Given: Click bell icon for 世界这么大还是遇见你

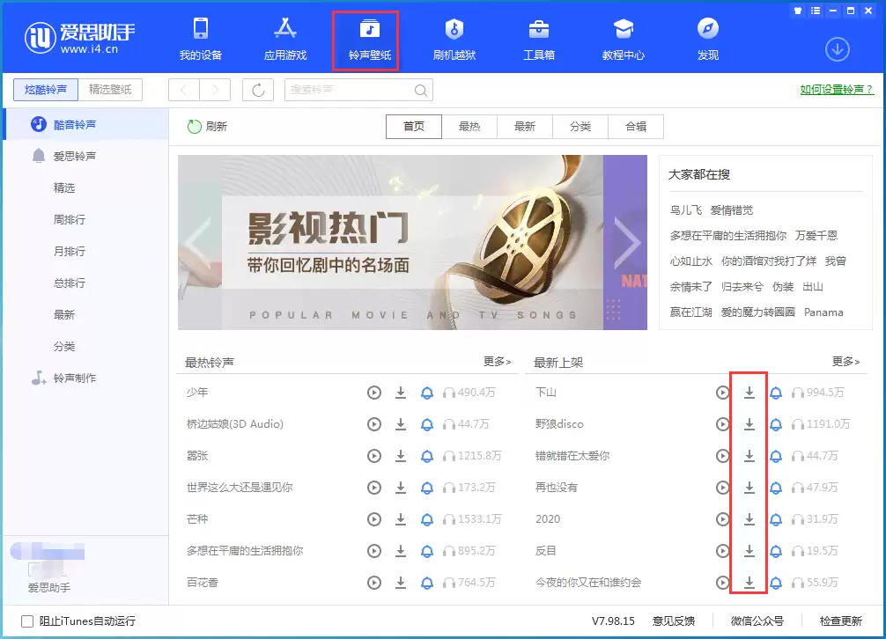Looking at the screenshot, I should tap(427, 488).
